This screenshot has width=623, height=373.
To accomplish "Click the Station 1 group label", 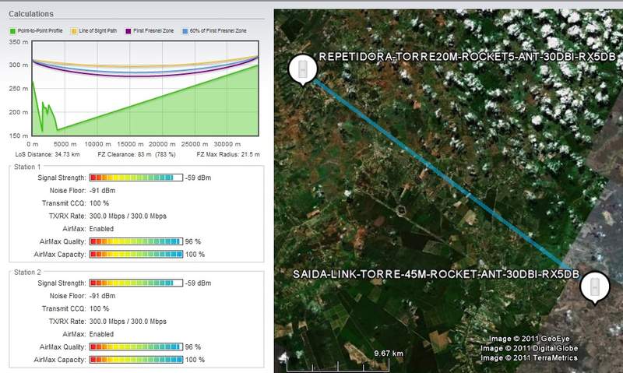I will pyautogui.click(x=27, y=167).
